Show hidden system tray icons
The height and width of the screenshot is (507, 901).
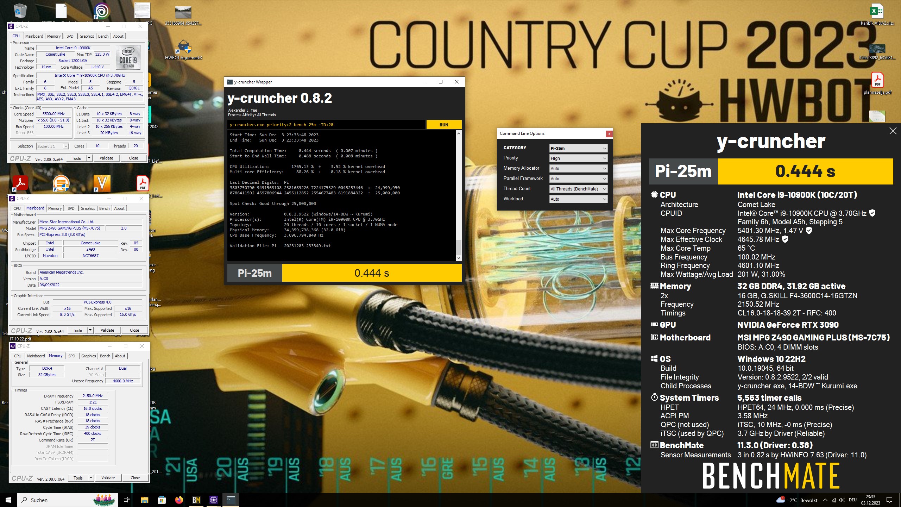[825, 500]
